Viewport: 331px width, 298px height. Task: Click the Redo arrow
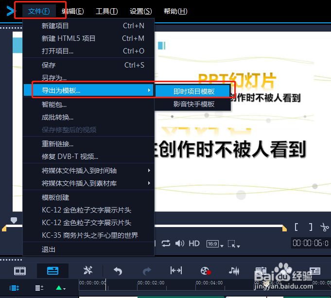click(147, 271)
